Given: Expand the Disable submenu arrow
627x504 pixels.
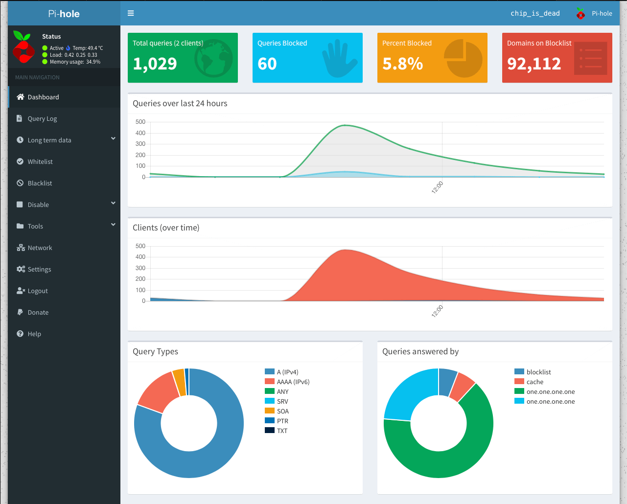Looking at the screenshot, I should [x=113, y=204].
